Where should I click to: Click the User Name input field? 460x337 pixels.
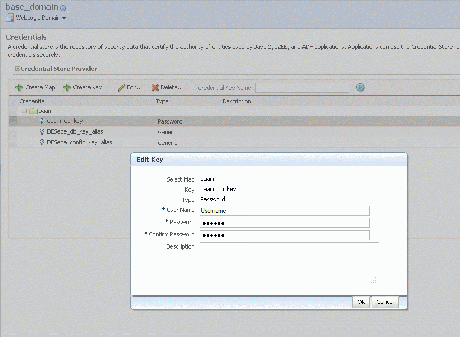pos(284,211)
